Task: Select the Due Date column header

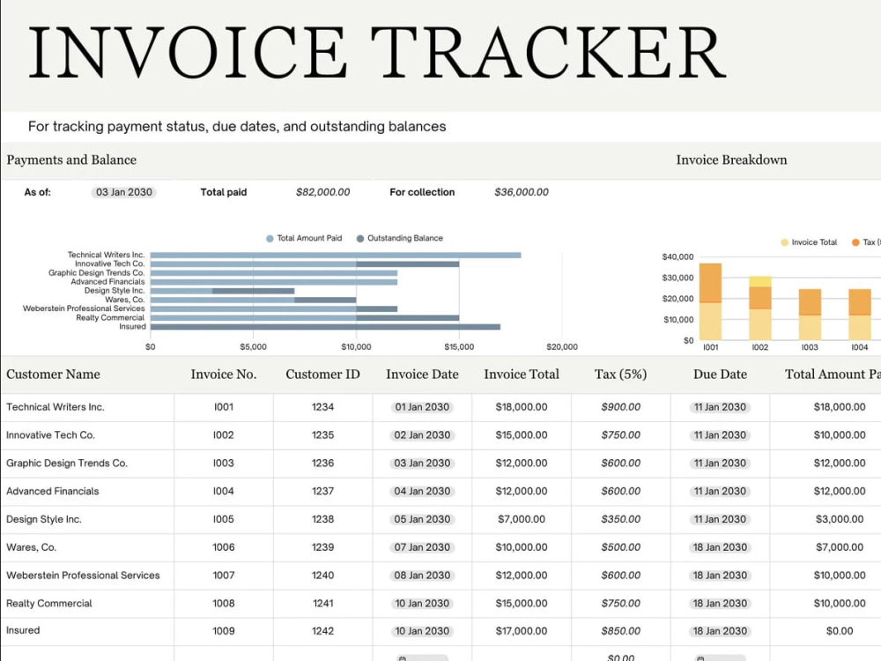Action: [721, 375]
